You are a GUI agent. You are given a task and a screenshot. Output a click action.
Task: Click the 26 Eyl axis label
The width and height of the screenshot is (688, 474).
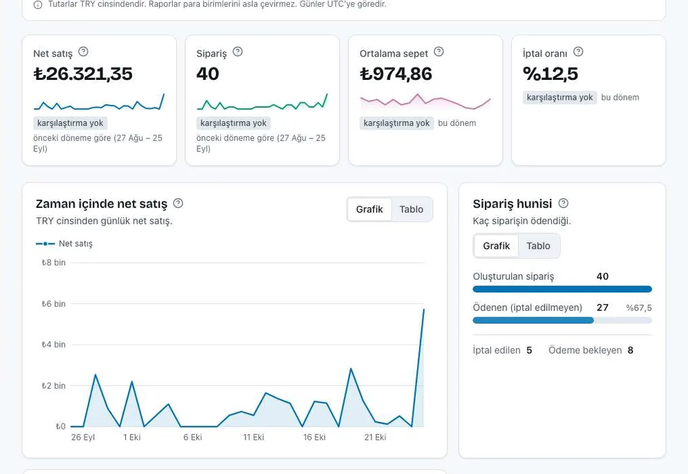83,437
